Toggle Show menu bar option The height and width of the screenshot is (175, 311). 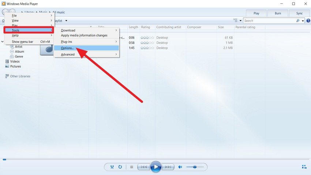[29, 42]
